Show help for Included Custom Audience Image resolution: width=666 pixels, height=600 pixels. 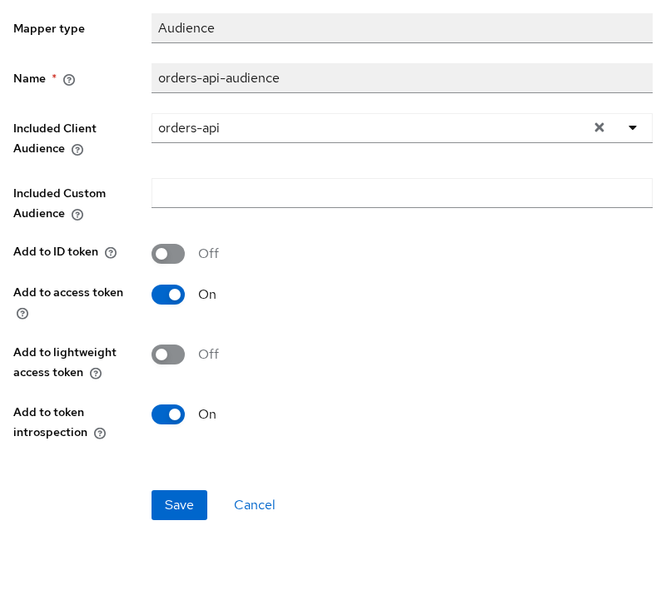77,215
